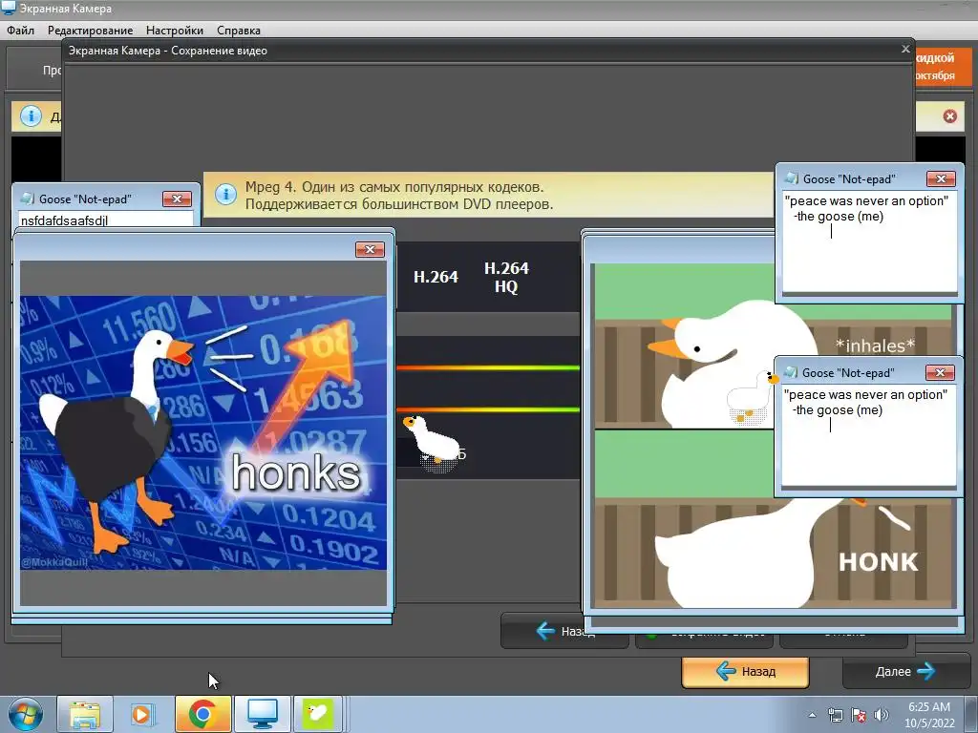Close the Goose Not-epad with nsfdafdsaafsdjl text
This screenshot has height=733, width=978.
pyautogui.click(x=177, y=199)
